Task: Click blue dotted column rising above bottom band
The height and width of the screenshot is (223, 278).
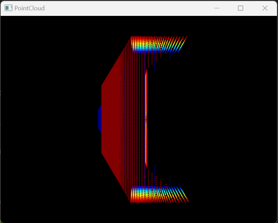Action: point(154,171)
